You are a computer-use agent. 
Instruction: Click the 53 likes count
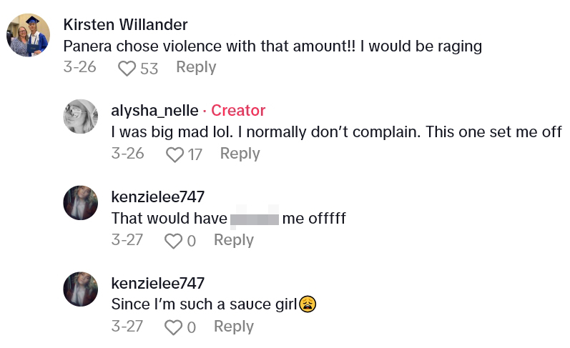tap(149, 68)
